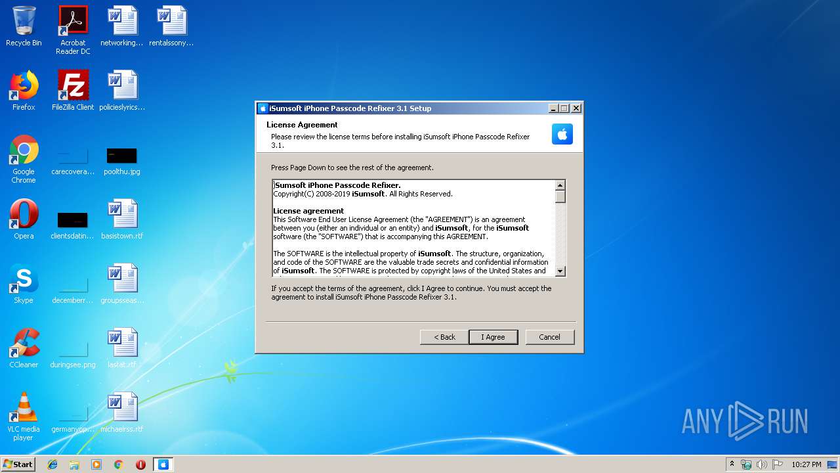Open the groupsseas document icon
840x473 pixels.
click(x=122, y=284)
